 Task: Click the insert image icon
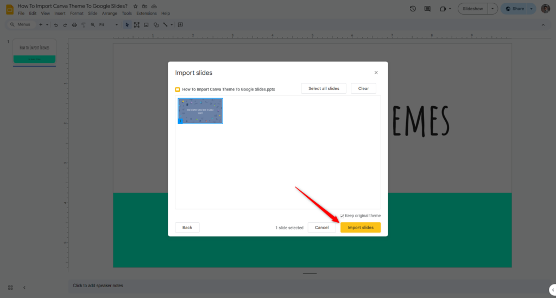(x=146, y=25)
